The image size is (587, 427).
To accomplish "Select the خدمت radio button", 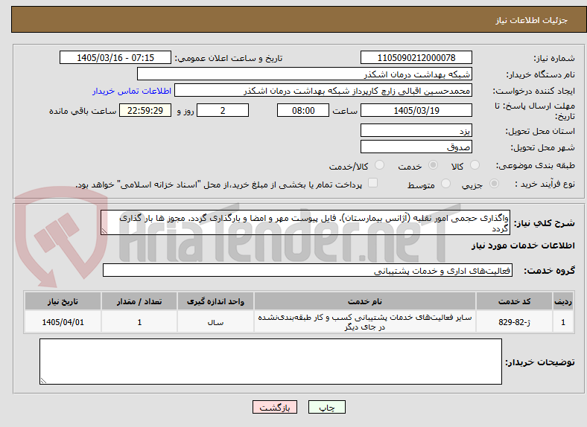I will click(x=433, y=165).
